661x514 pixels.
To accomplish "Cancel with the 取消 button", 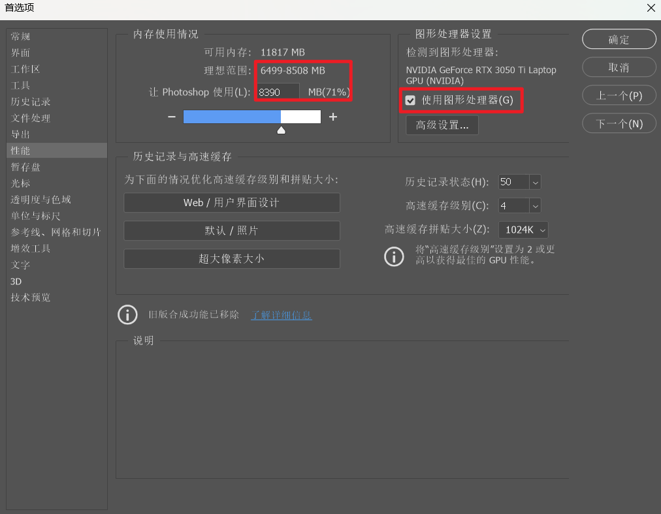I will point(619,67).
